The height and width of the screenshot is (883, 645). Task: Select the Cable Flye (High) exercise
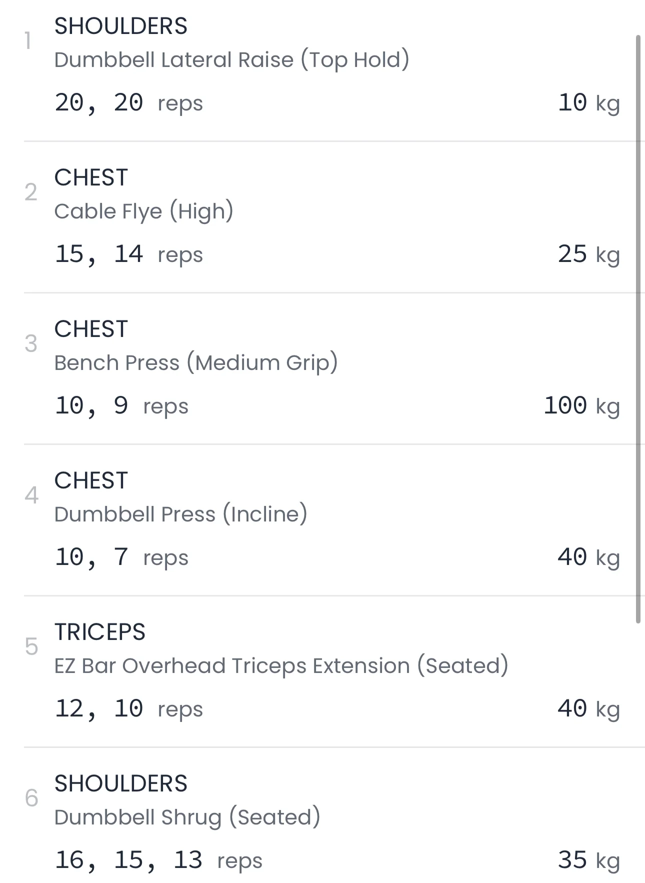[x=143, y=211]
